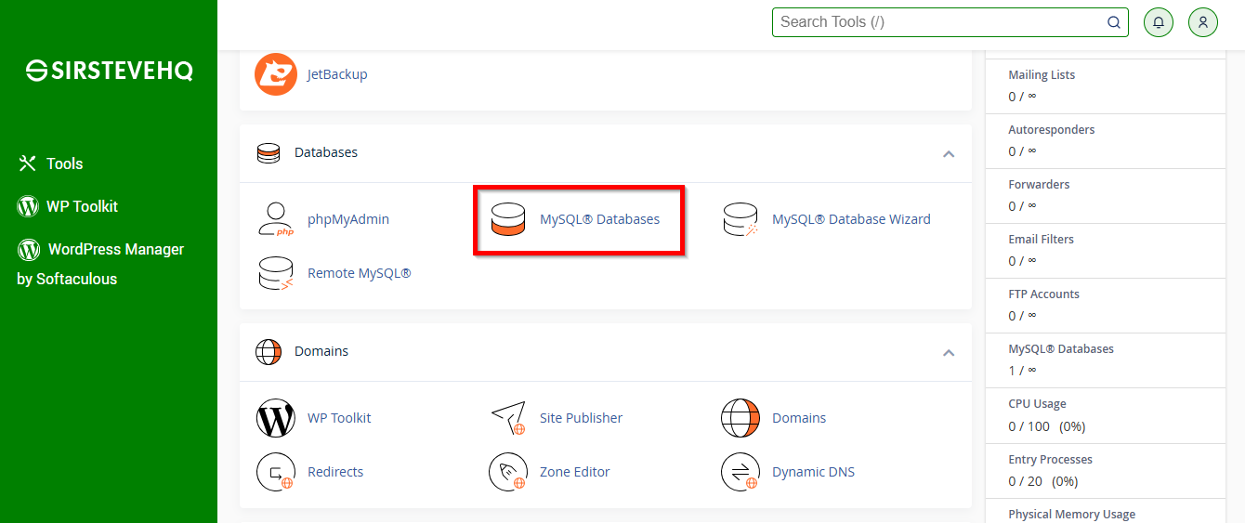Click the WP Toolkit icon in sidebar
This screenshot has width=1245, height=523.
(28, 206)
